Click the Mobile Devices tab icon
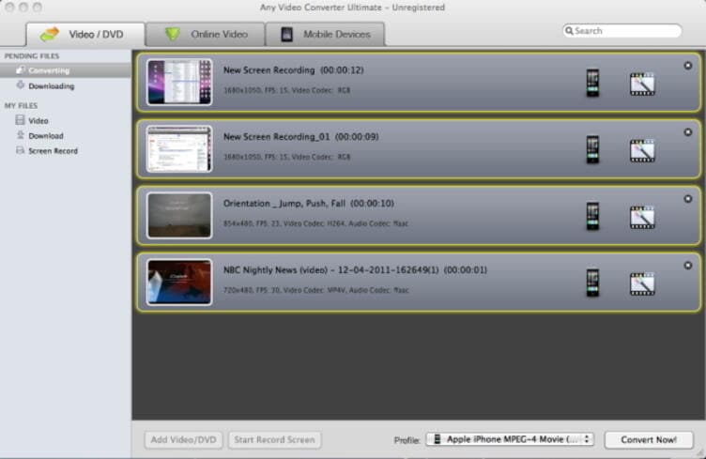Image resolution: width=706 pixels, height=459 pixels. [287, 34]
